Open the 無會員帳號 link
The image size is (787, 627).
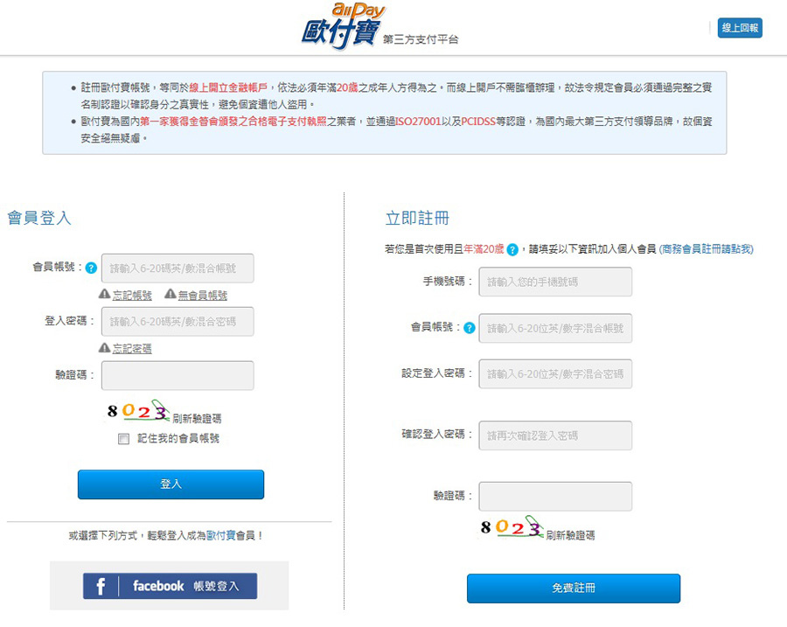(x=203, y=296)
